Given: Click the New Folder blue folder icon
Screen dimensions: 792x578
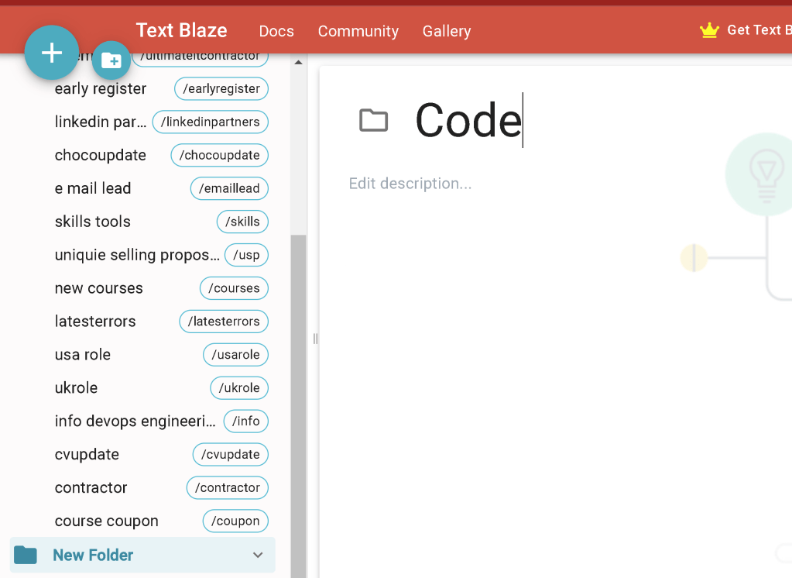Looking at the screenshot, I should (26, 555).
